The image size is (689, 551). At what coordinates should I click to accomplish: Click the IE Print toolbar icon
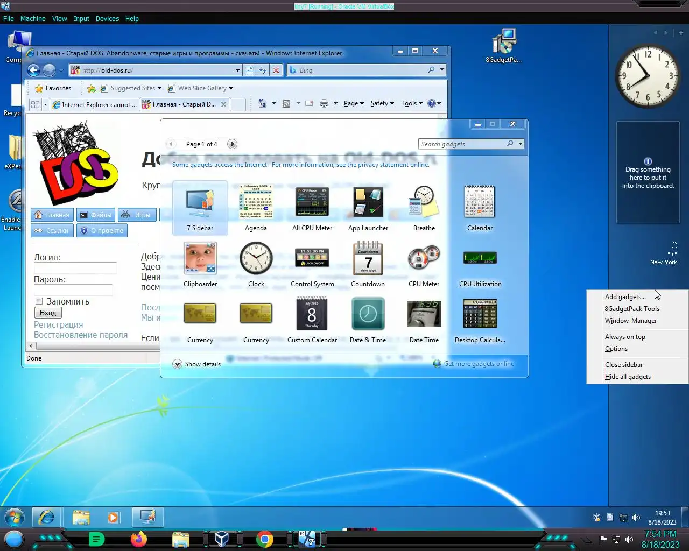click(324, 103)
